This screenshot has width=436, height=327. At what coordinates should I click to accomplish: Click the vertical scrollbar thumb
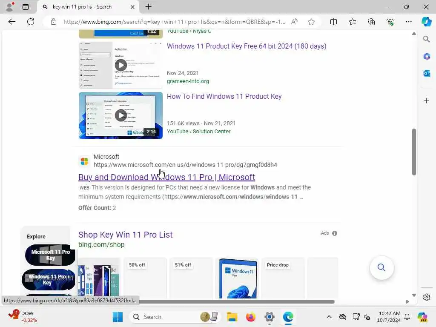pyautogui.click(x=414, y=152)
